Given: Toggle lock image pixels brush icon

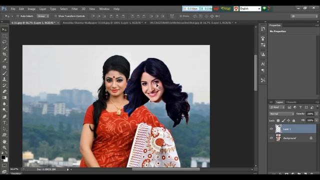Looking at the screenshot, I should pyautogui.click(x=283, y=120).
